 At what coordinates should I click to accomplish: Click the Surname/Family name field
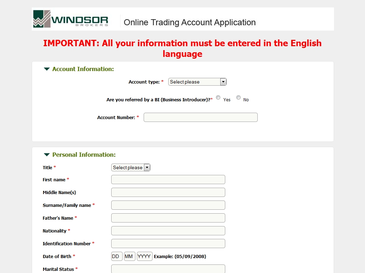[168, 205]
